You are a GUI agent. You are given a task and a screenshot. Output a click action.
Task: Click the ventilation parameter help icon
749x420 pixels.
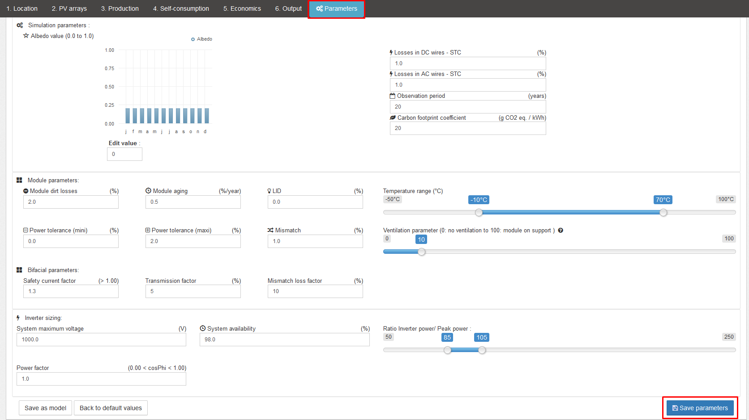[x=561, y=231]
